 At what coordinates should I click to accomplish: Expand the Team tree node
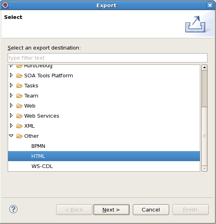point(11,95)
